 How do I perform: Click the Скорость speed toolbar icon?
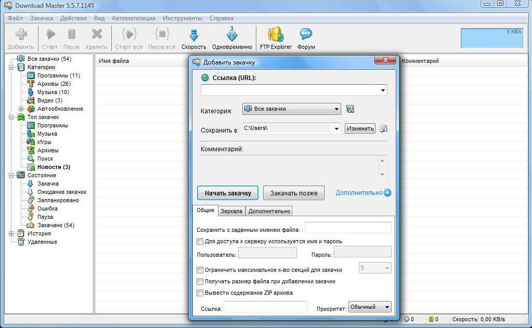[x=194, y=35]
